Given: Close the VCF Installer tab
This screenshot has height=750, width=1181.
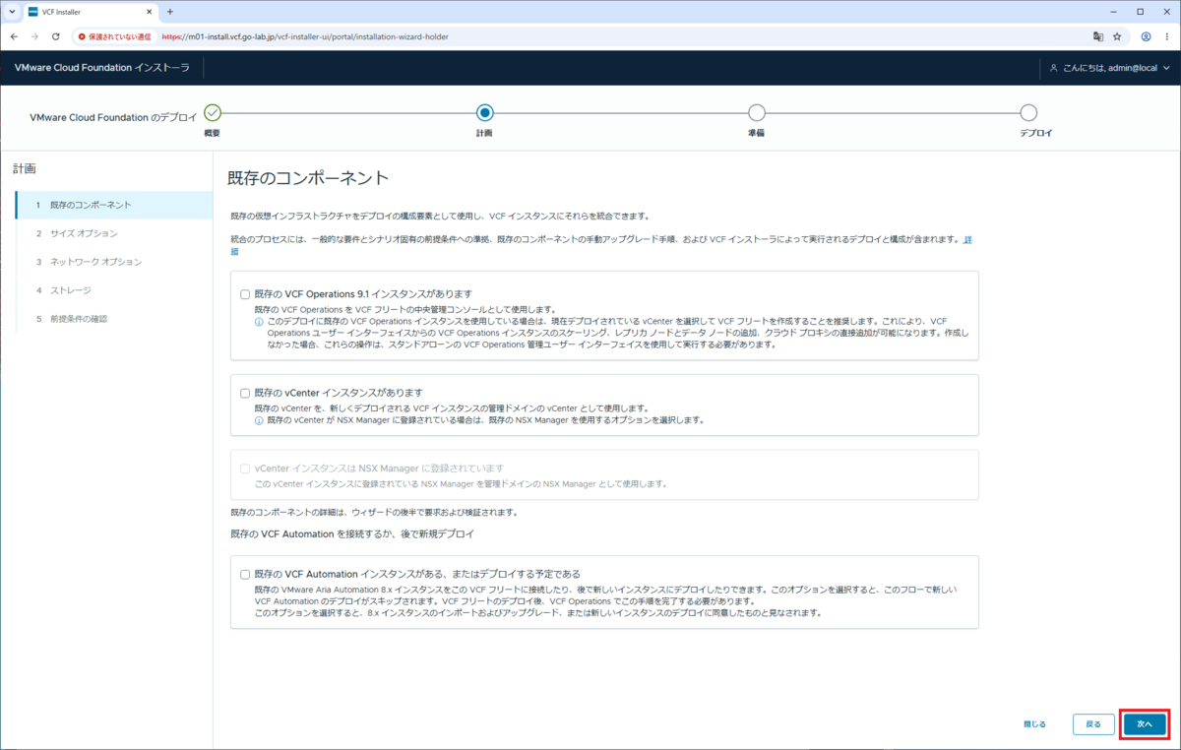Looking at the screenshot, I should 150,12.
